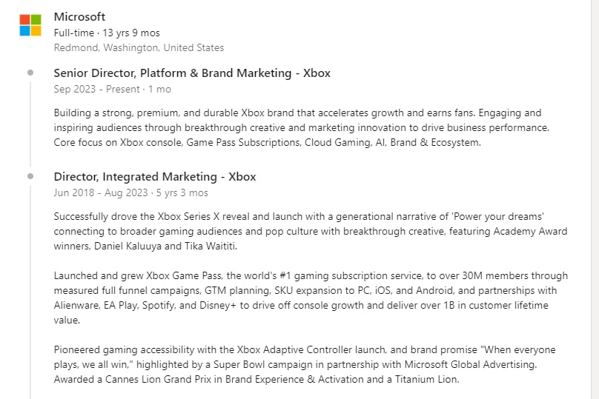Click the Microsoft four-color logo

(30, 25)
